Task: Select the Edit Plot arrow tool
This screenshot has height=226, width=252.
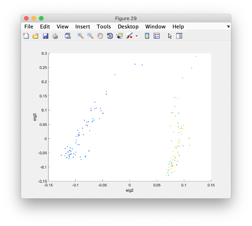Action: 170,36
